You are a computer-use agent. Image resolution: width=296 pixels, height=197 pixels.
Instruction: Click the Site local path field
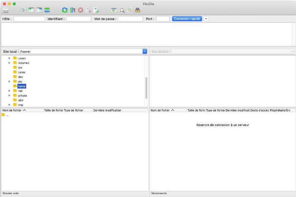coord(81,51)
